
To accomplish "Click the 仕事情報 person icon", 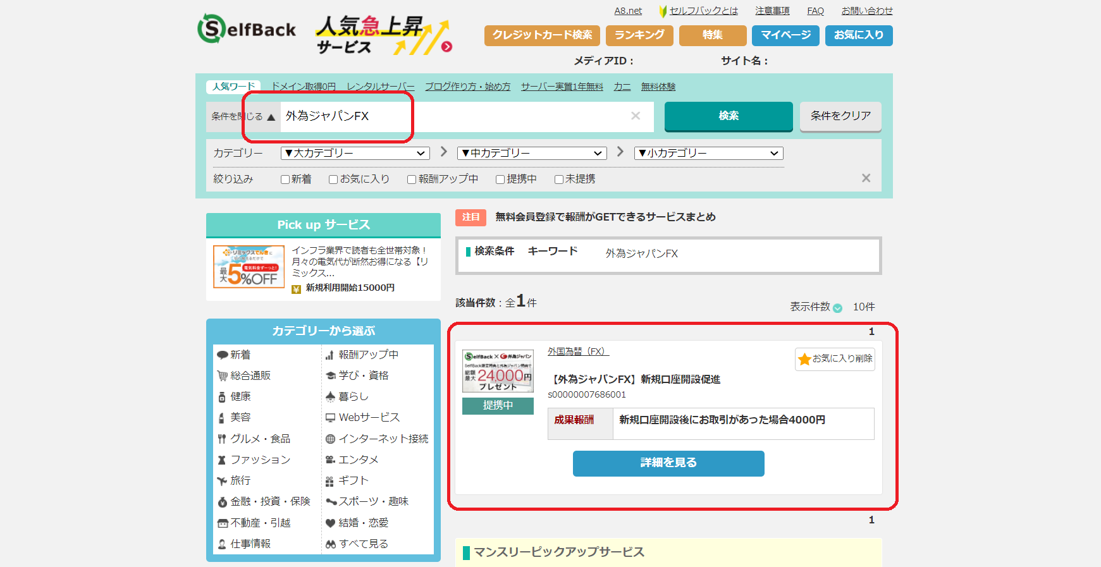I will click(x=222, y=544).
